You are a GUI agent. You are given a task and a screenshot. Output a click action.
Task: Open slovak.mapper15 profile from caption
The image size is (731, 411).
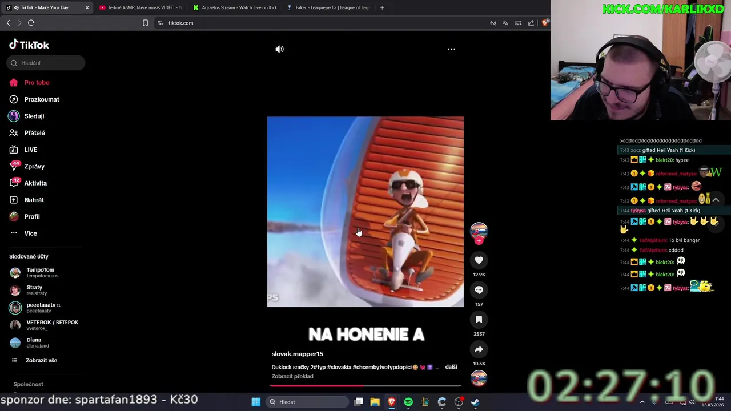pyautogui.click(x=297, y=354)
